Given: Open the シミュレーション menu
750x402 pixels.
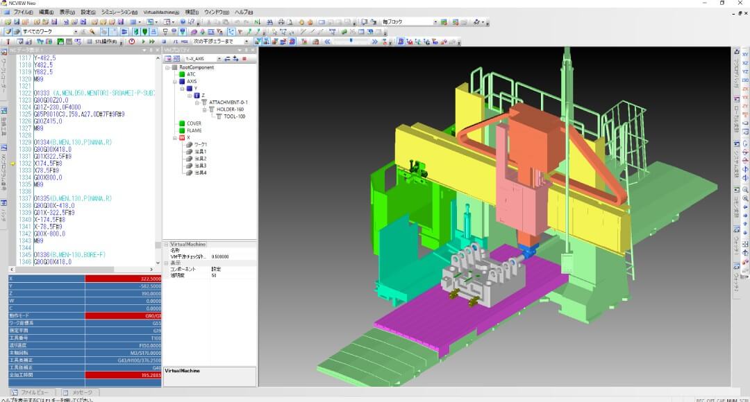Looking at the screenshot, I should click(119, 12).
